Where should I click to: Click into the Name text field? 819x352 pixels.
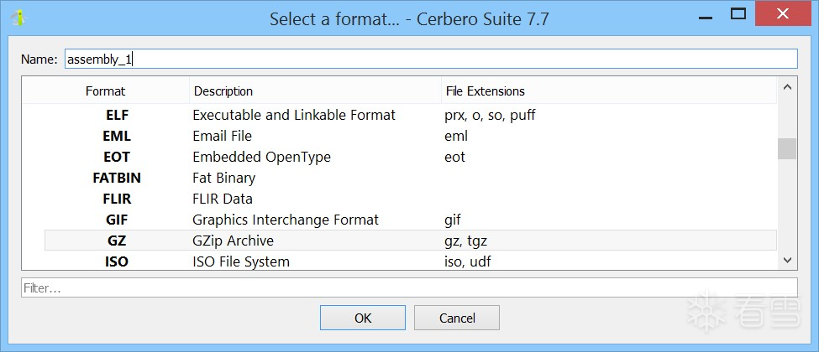point(430,59)
